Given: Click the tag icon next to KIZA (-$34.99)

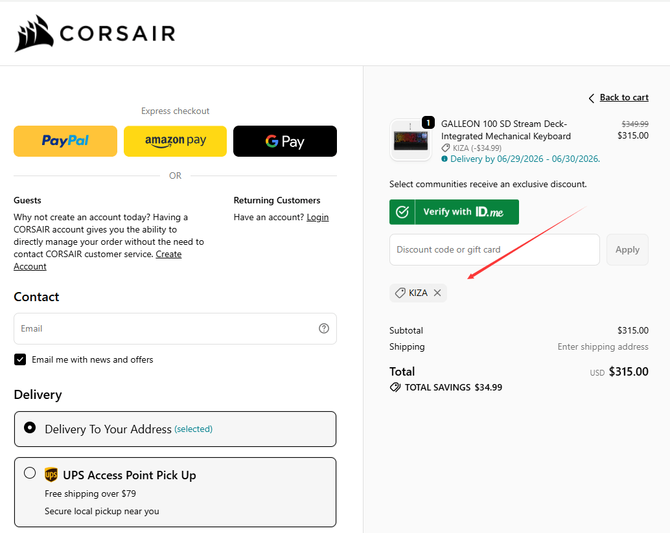Looking at the screenshot, I should coord(446,148).
